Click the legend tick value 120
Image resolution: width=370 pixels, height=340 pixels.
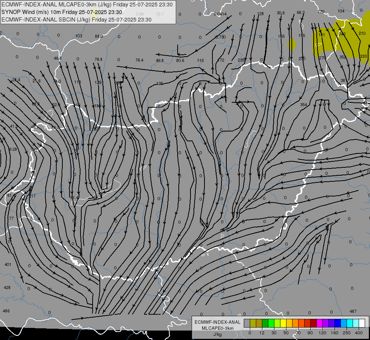click(323, 333)
